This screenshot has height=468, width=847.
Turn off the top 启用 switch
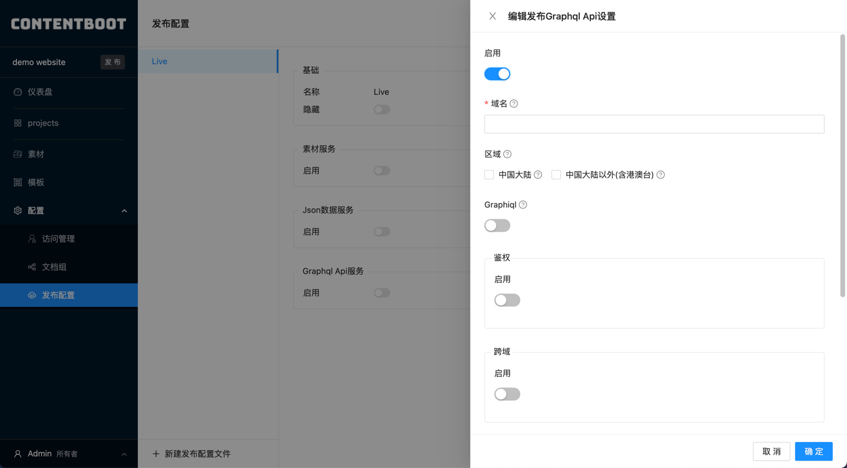point(497,74)
